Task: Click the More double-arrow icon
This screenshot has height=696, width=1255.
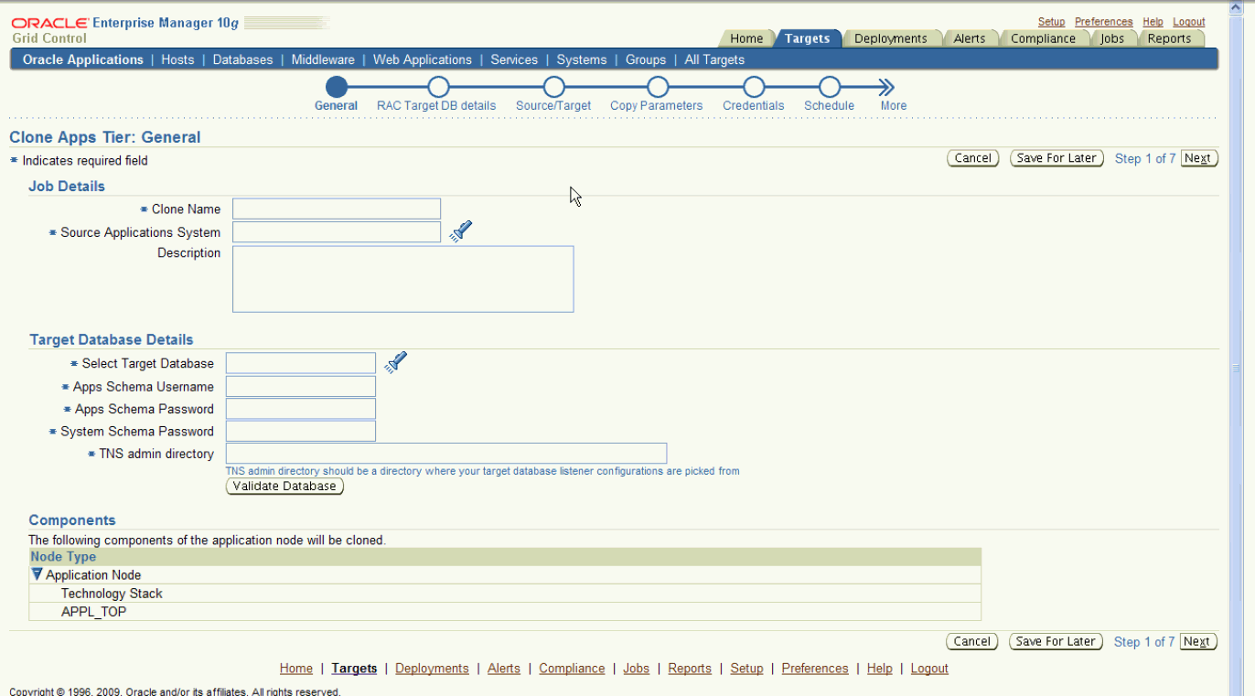Action: click(886, 87)
